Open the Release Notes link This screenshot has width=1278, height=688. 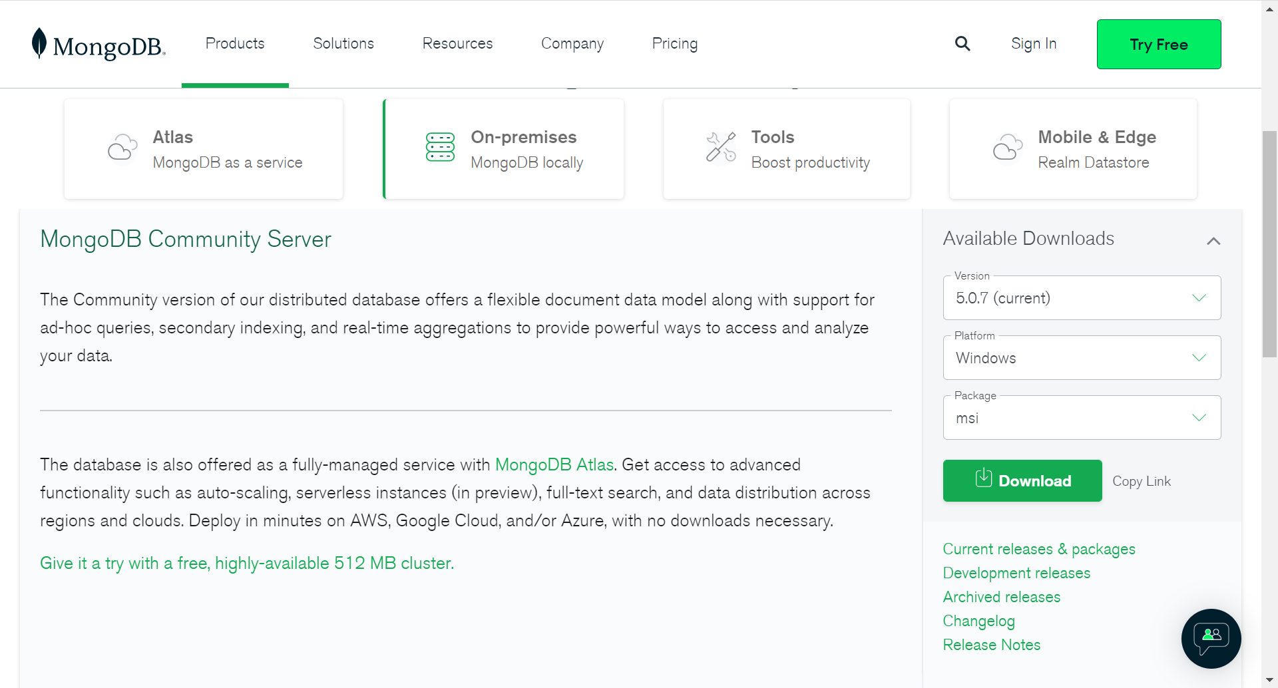point(992,645)
